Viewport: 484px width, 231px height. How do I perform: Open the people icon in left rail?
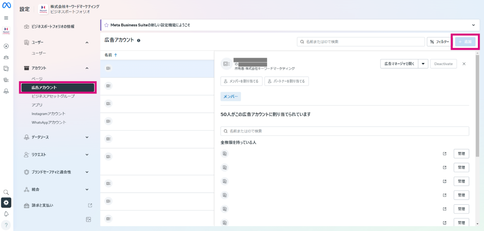pos(6,57)
